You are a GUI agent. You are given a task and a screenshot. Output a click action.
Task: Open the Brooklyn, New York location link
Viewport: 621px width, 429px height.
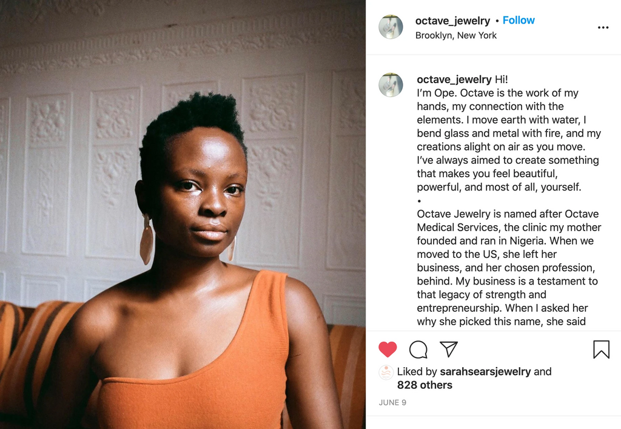point(456,35)
